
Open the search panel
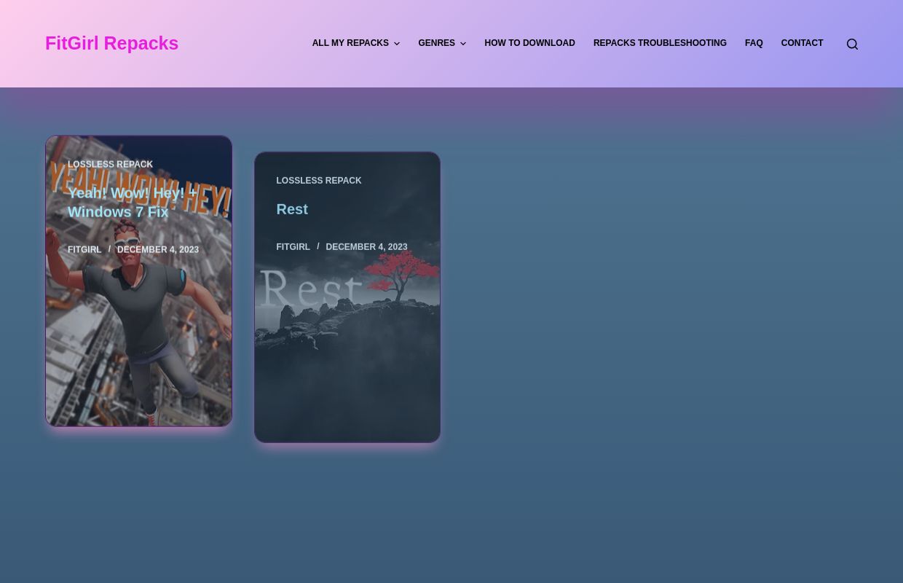[852, 44]
